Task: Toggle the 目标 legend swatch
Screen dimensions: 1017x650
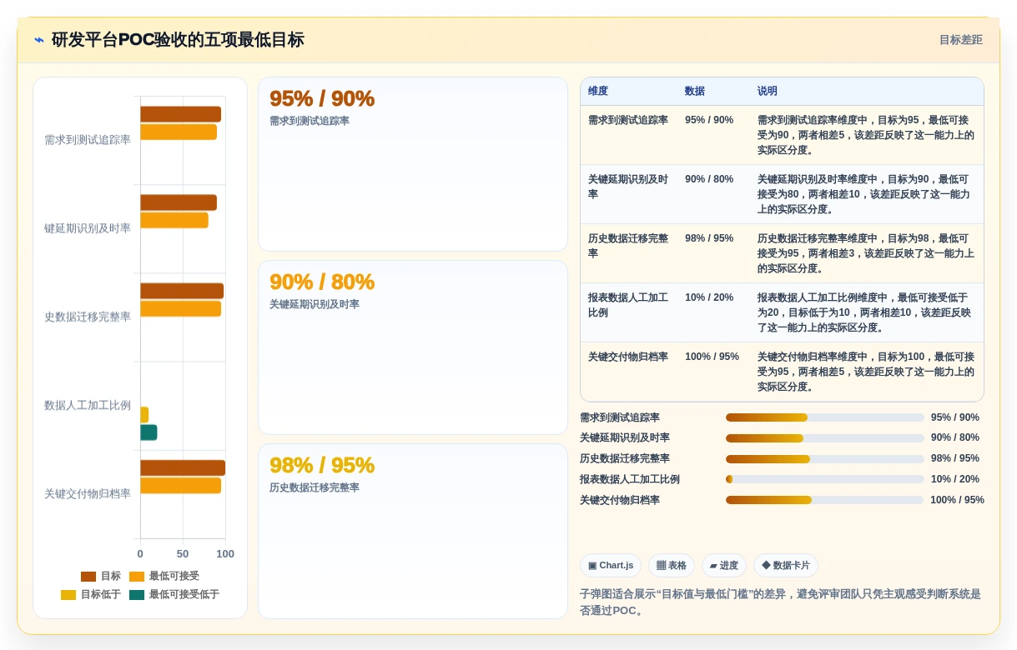Action: [88, 577]
